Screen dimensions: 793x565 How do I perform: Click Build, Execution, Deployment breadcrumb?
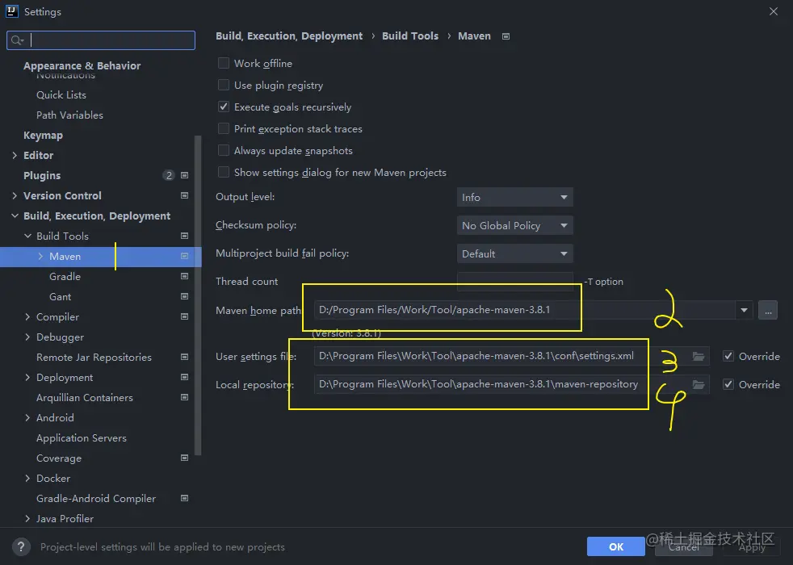point(289,36)
